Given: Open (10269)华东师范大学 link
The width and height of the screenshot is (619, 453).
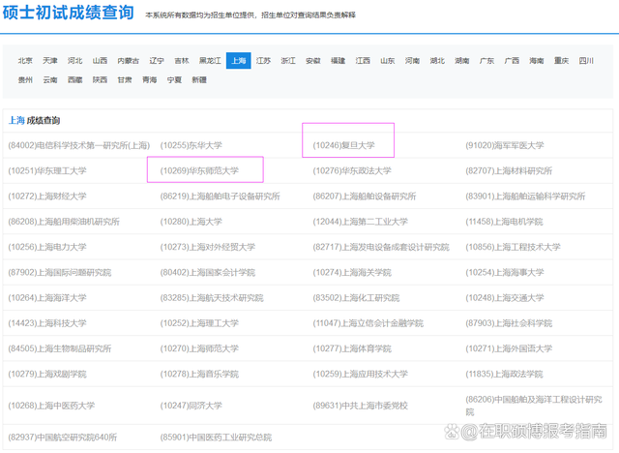Looking at the screenshot, I should (199, 170).
